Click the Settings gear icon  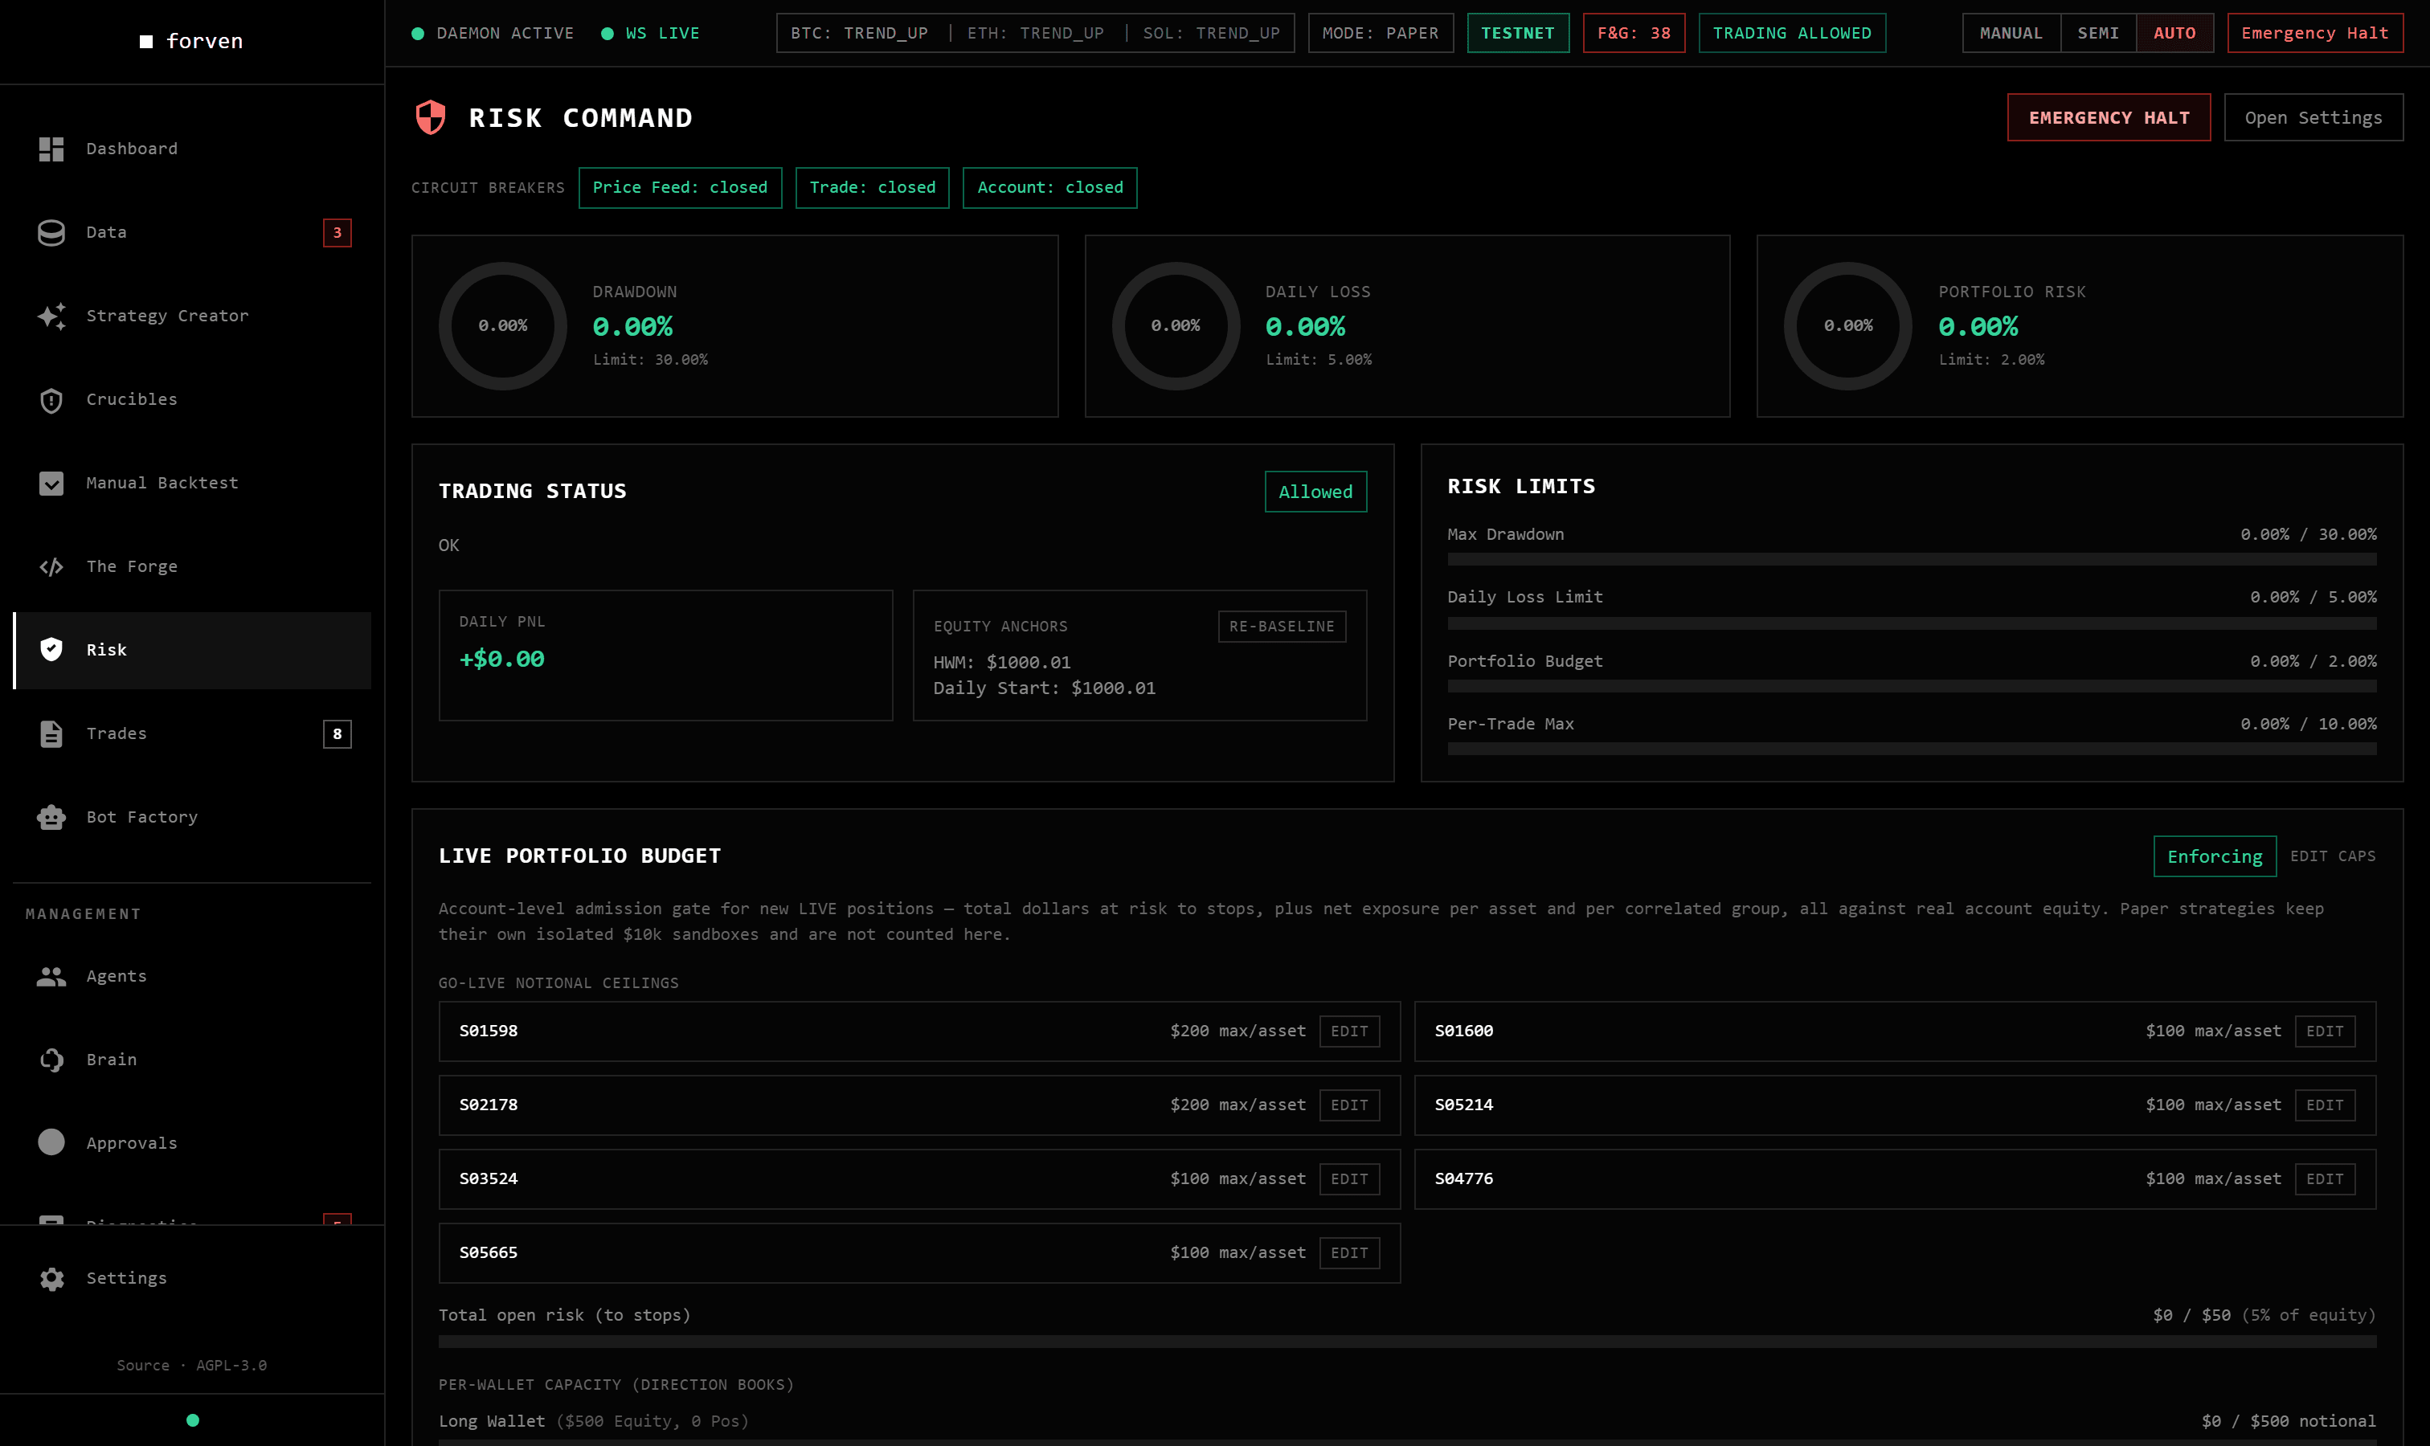pyautogui.click(x=51, y=1278)
